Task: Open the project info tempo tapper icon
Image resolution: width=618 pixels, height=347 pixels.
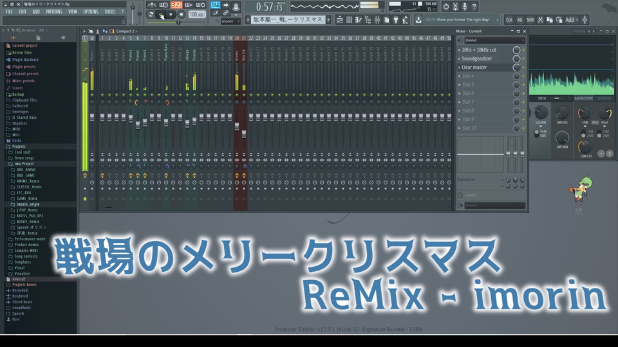Action: pos(406,20)
